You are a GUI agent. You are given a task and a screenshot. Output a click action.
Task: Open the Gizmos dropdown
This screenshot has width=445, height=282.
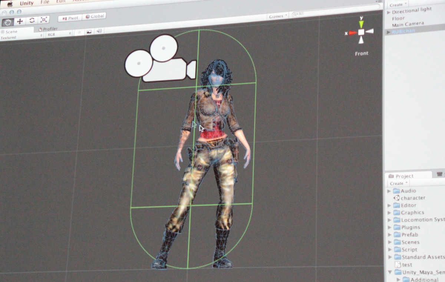(x=277, y=16)
